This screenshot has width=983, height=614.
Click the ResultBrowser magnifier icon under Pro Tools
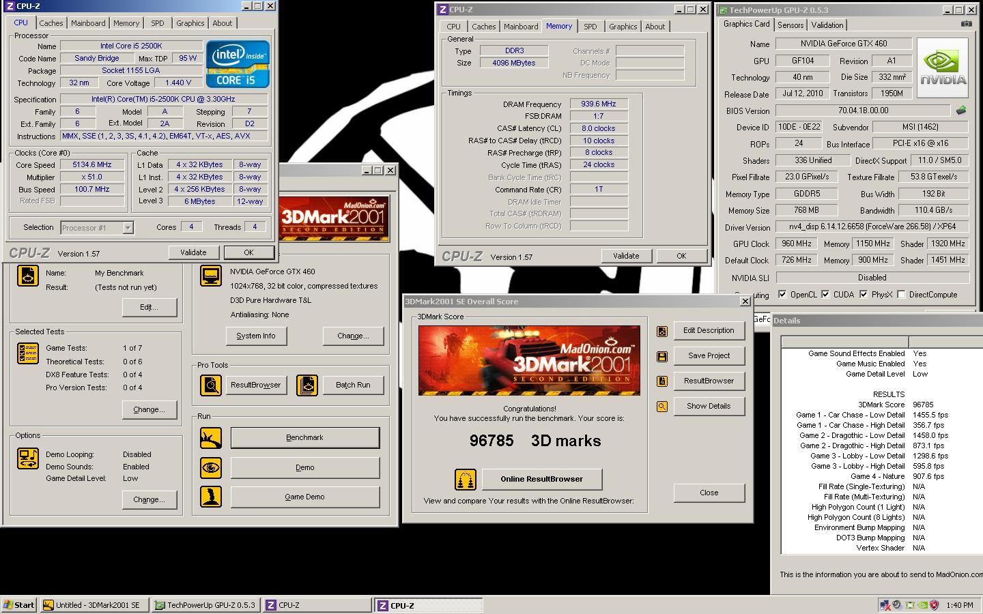click(x=211, y=385)
